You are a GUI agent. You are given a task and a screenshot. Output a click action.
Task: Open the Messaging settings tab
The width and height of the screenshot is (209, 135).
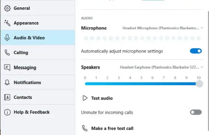click(25, 67)
